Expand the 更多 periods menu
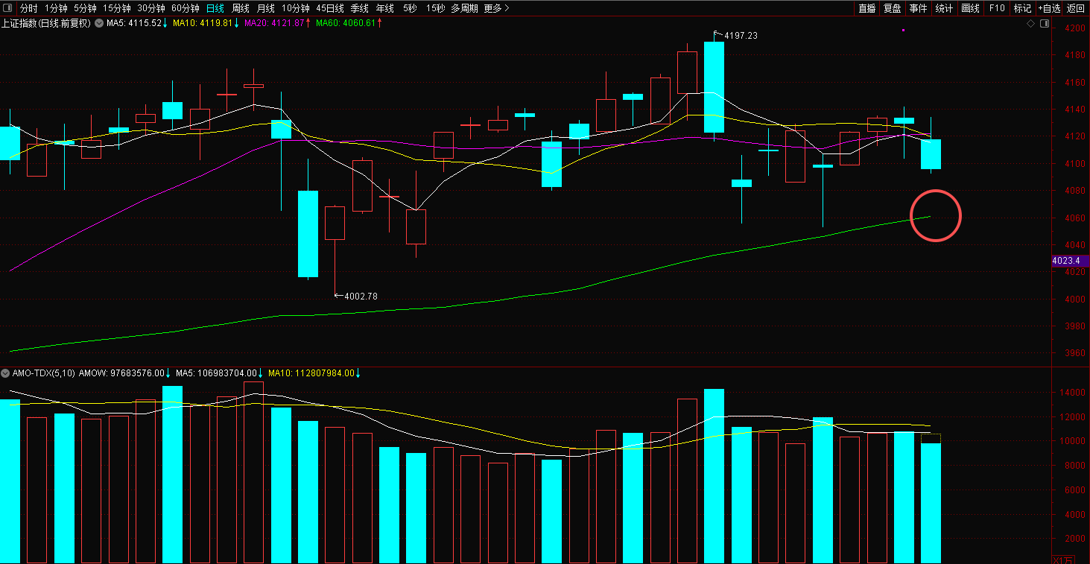 point(496,8)
